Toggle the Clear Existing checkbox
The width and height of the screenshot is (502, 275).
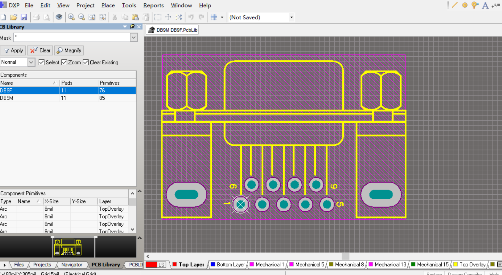click(86, 62)
